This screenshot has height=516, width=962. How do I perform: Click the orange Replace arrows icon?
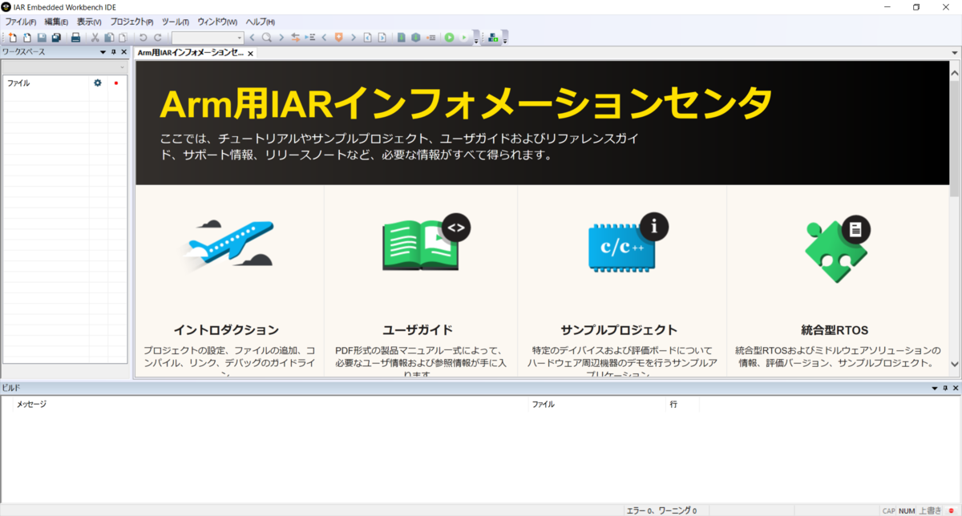click(295, 38)
